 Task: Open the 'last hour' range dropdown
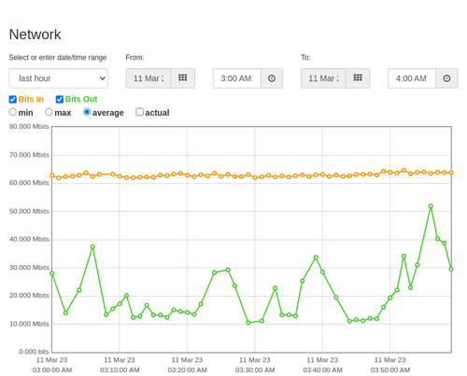pos(59,78)
